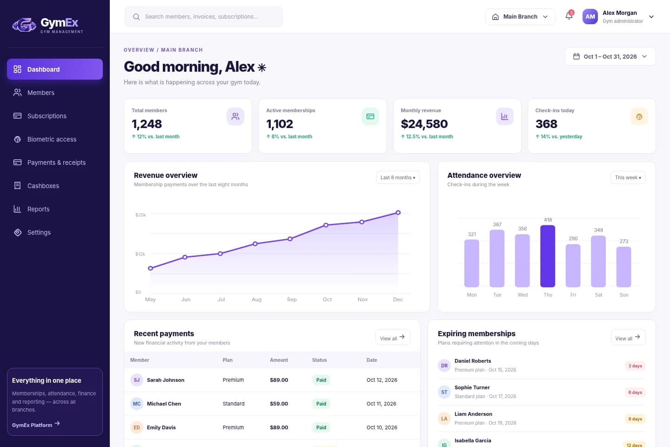Image resolution: width=670 pixels, height=447 pixels.
Task: Click the 6 days badge for Sophie Turner
Action: coord(635,393)
